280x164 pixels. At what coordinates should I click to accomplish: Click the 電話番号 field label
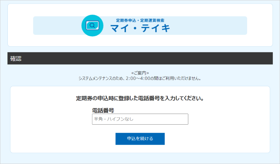103,110
